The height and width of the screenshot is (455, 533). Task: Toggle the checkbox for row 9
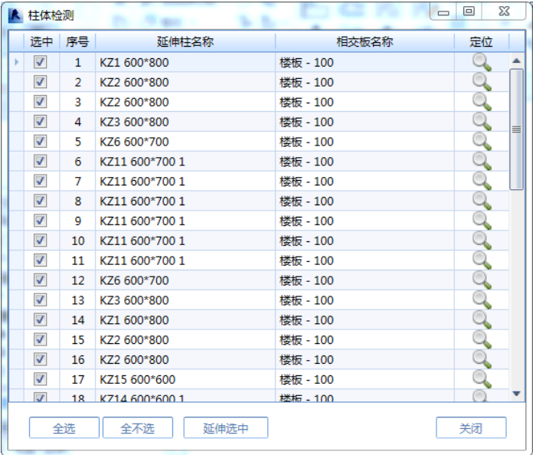(x=40, y=221)
